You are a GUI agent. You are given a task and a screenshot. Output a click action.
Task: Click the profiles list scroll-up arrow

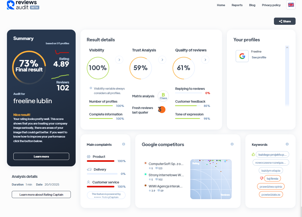(x=287, y=47)
